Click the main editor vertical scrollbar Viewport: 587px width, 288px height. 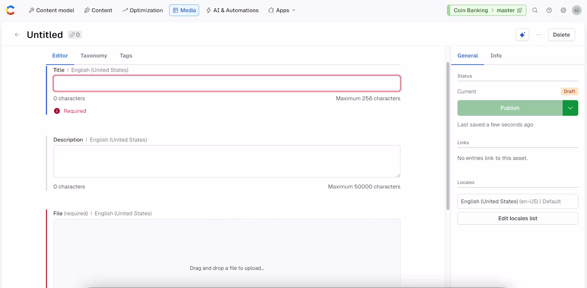coord(448,136)
